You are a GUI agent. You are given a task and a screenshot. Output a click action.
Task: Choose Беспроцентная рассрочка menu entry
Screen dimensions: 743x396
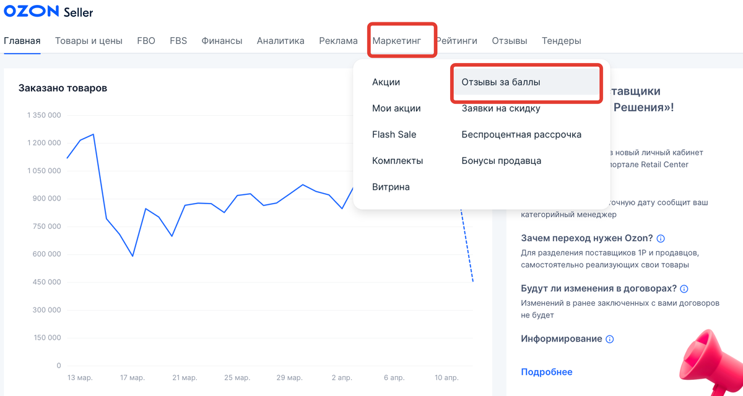[x=521, y=134]
